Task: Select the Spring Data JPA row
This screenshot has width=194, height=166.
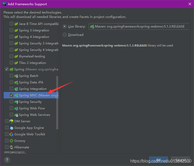Action: tap(31, 82)
